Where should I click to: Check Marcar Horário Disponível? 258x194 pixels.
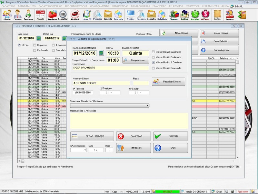pos(153,52)
